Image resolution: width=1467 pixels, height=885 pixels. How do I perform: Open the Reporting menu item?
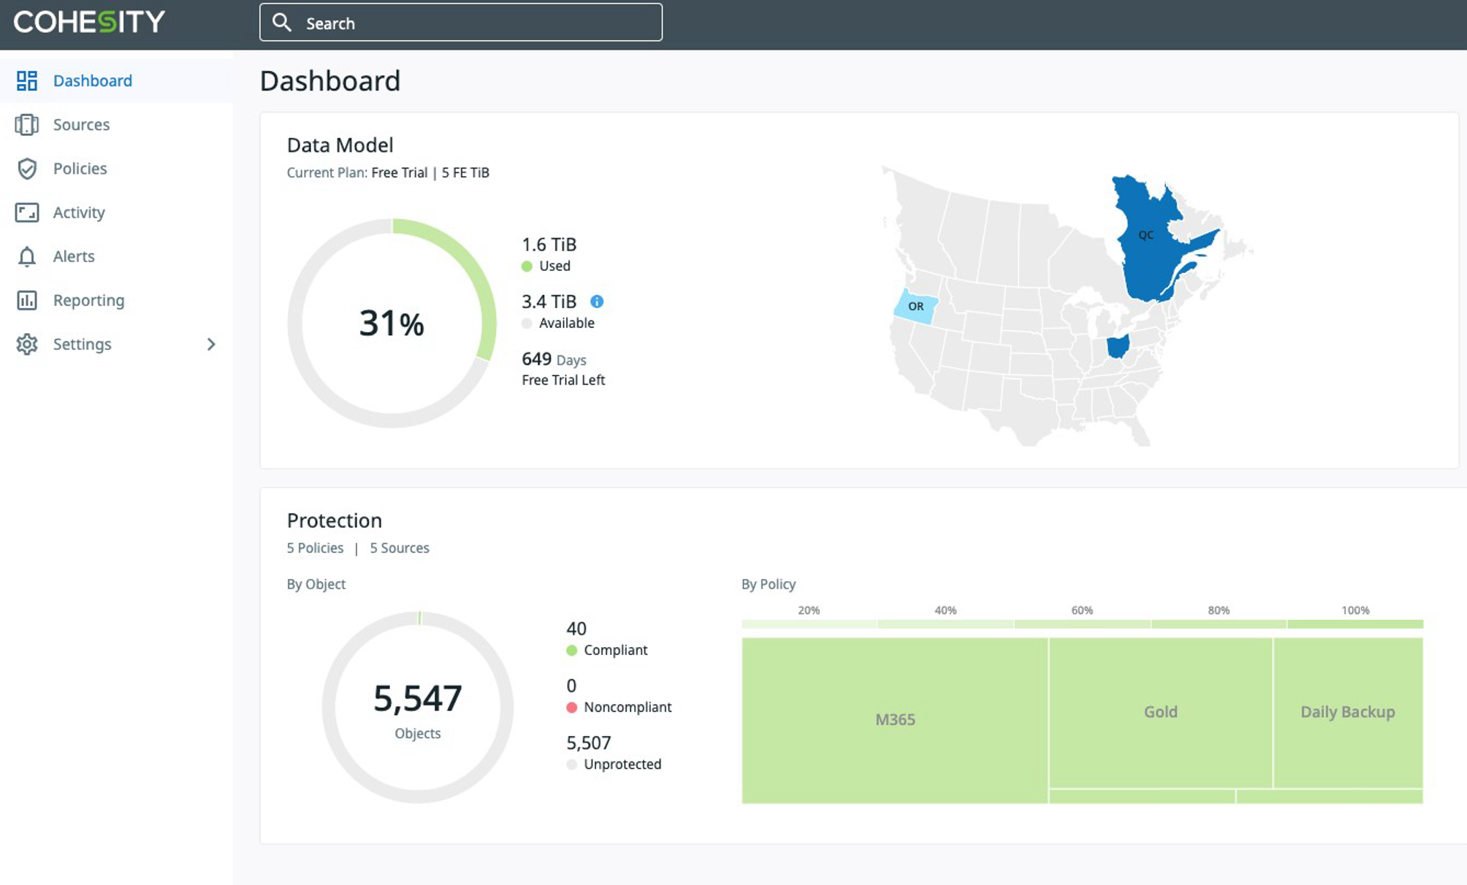pyautogui.click(x=88, y=300)
